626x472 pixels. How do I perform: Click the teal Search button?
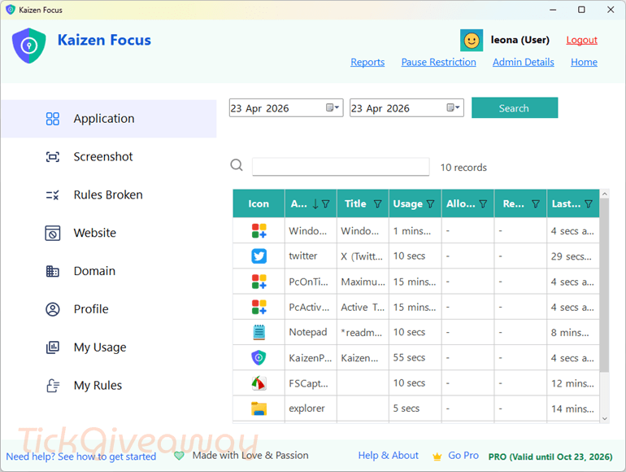coord(515,107)
